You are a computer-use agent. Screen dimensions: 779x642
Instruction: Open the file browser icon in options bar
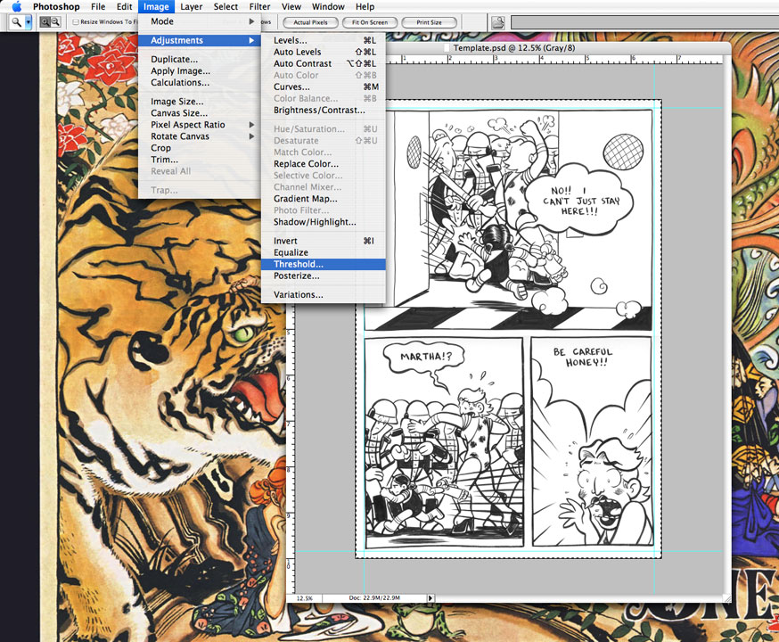pos(498,22)
